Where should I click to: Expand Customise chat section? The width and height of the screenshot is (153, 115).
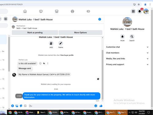tap(127, 47)
